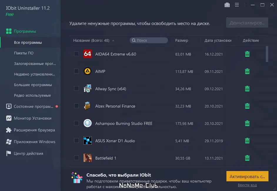Click the Деинсталлиров... button
This screenshot has height=191, width=277.
pos(247,23)
